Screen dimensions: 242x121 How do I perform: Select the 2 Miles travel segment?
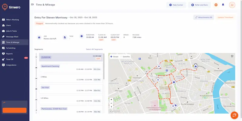click(71, 78)
